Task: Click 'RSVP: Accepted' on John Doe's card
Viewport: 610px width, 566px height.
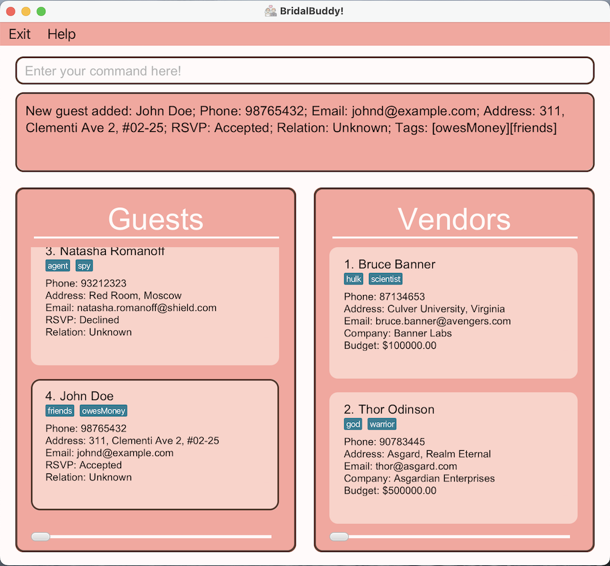Action: click(83, 465)
